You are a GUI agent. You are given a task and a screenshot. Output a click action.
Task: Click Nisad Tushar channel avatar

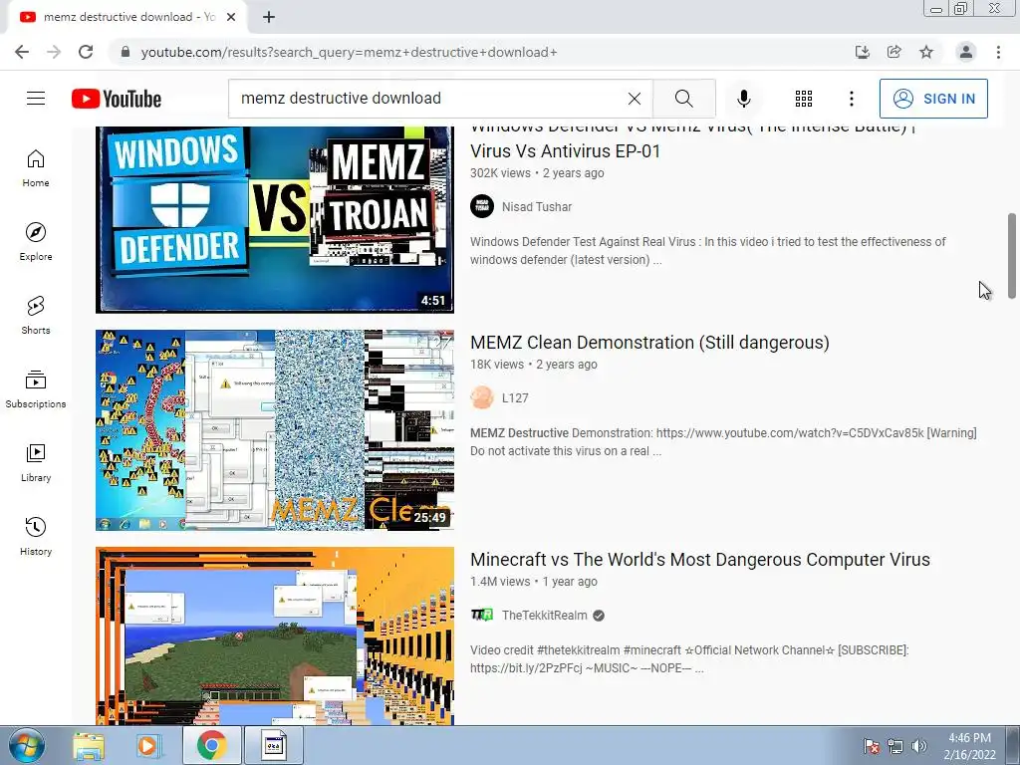click(x=482, y=206)
